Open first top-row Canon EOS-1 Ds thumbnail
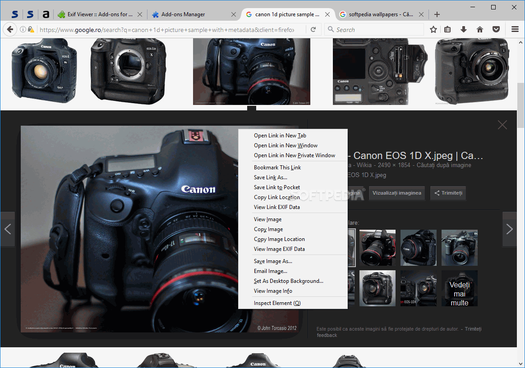 (x=44, y=71)
